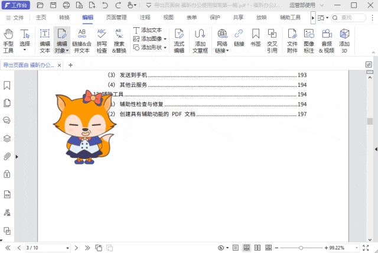378x253 pixels.
Task: Expand the right side panel arrow
Action: click(376, 150)
